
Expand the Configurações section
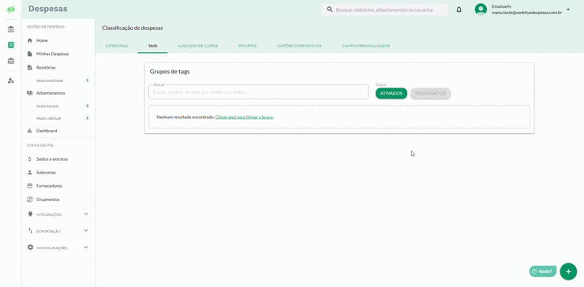pyautogui.click(x=86, y=247)
